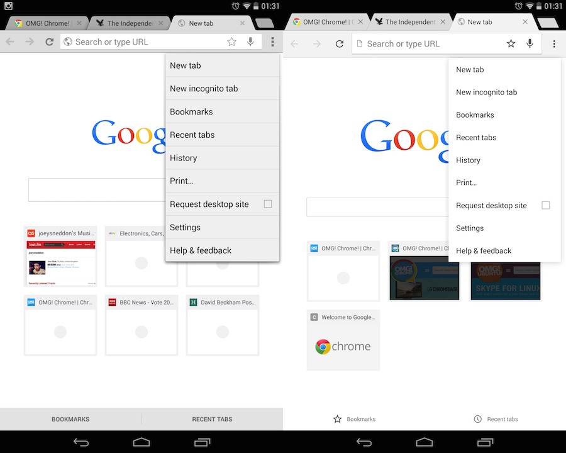The width and height of the screenshot is (566, 453).
Task: Open a New incognito tab from the menu
Action: [x=203, y=88]
